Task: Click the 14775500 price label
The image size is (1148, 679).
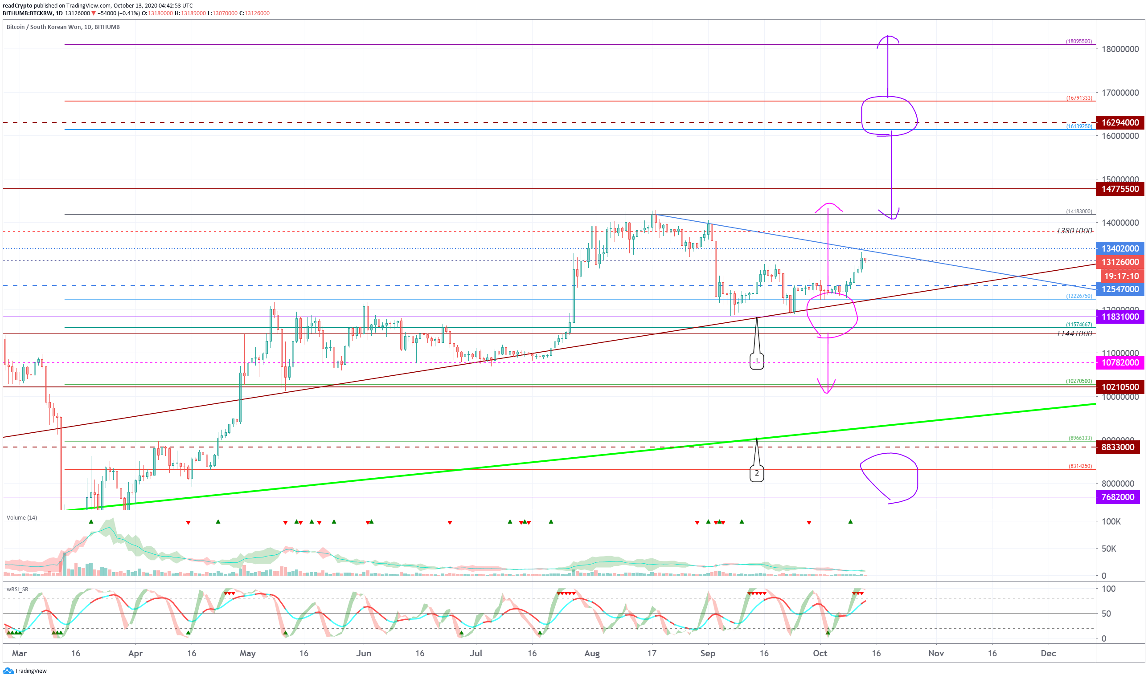Action: pos(1119,189)
